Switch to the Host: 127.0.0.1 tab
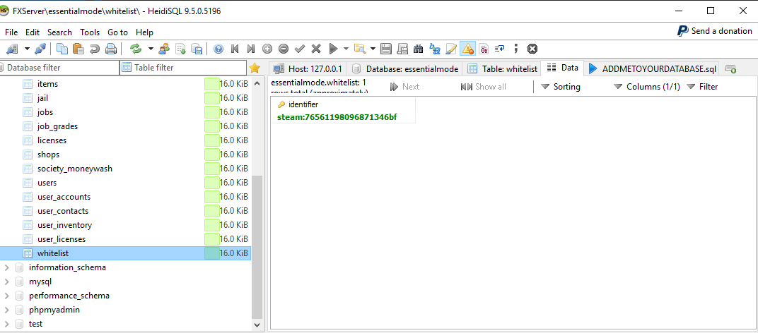 coord(308,68)
